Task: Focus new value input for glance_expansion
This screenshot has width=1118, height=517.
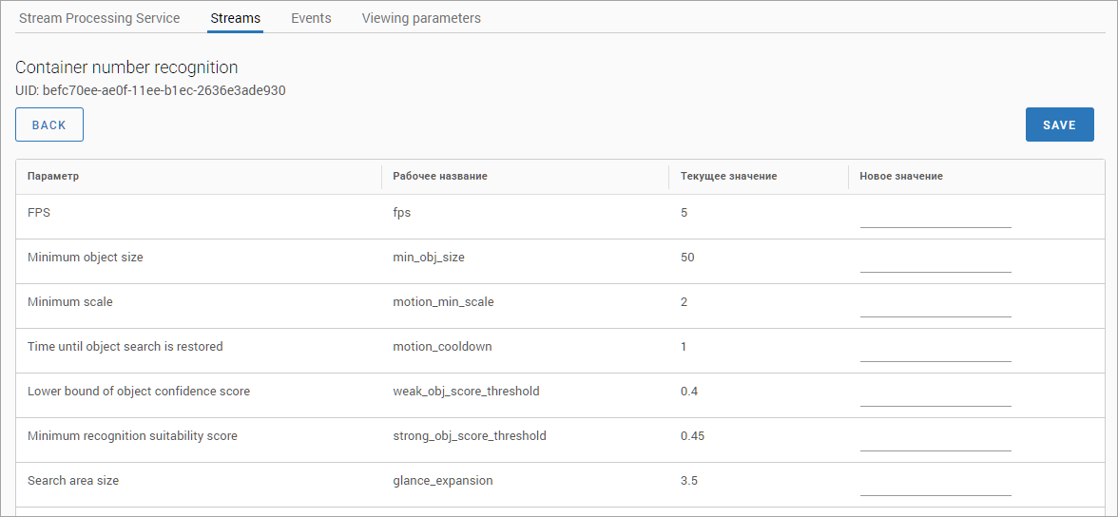Action: pyautogui.click(x=935, y=486)
